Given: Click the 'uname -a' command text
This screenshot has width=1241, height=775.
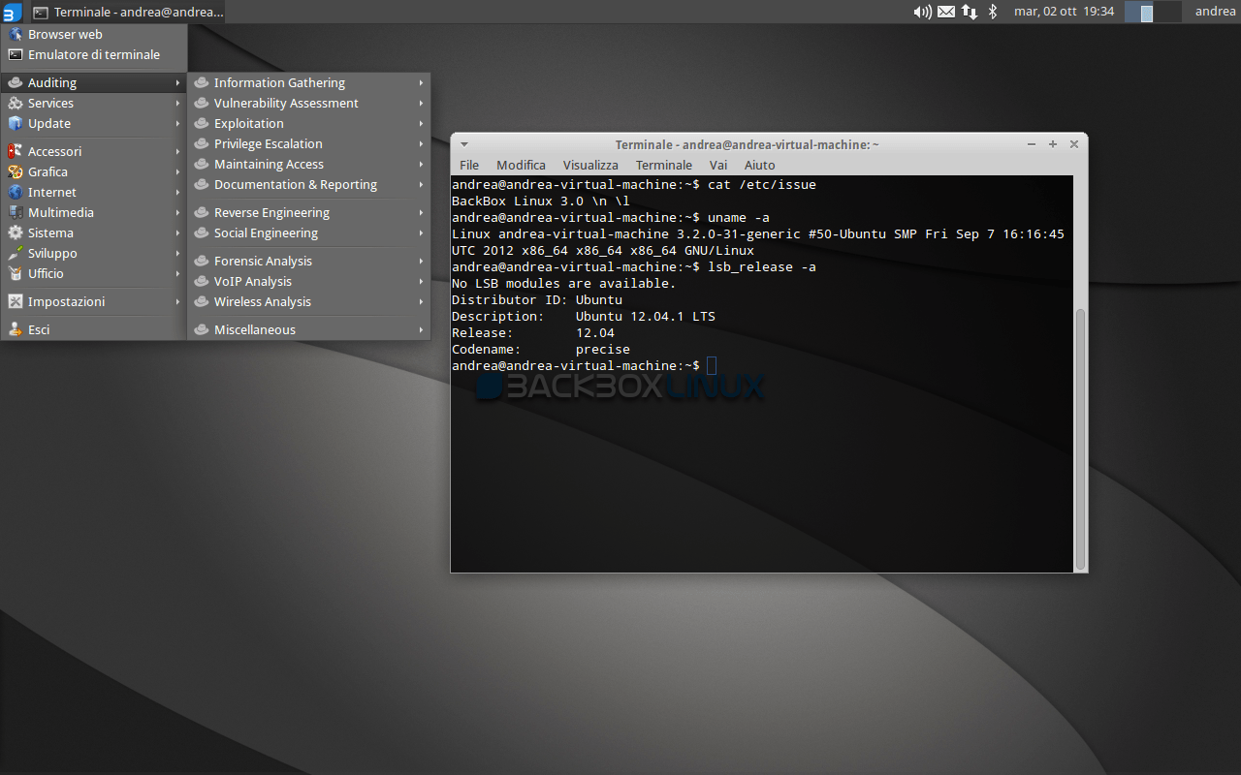Looking at the screenshot, I should [x=739, y=217].
